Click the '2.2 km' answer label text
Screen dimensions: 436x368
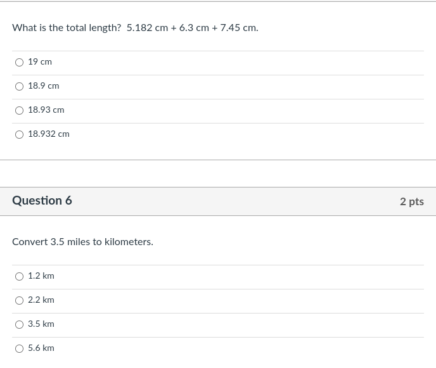click(41, 300)
